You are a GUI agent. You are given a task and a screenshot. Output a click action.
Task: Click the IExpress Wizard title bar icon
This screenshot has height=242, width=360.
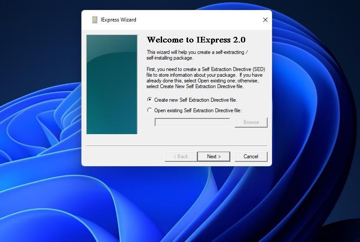click(95, 20)
